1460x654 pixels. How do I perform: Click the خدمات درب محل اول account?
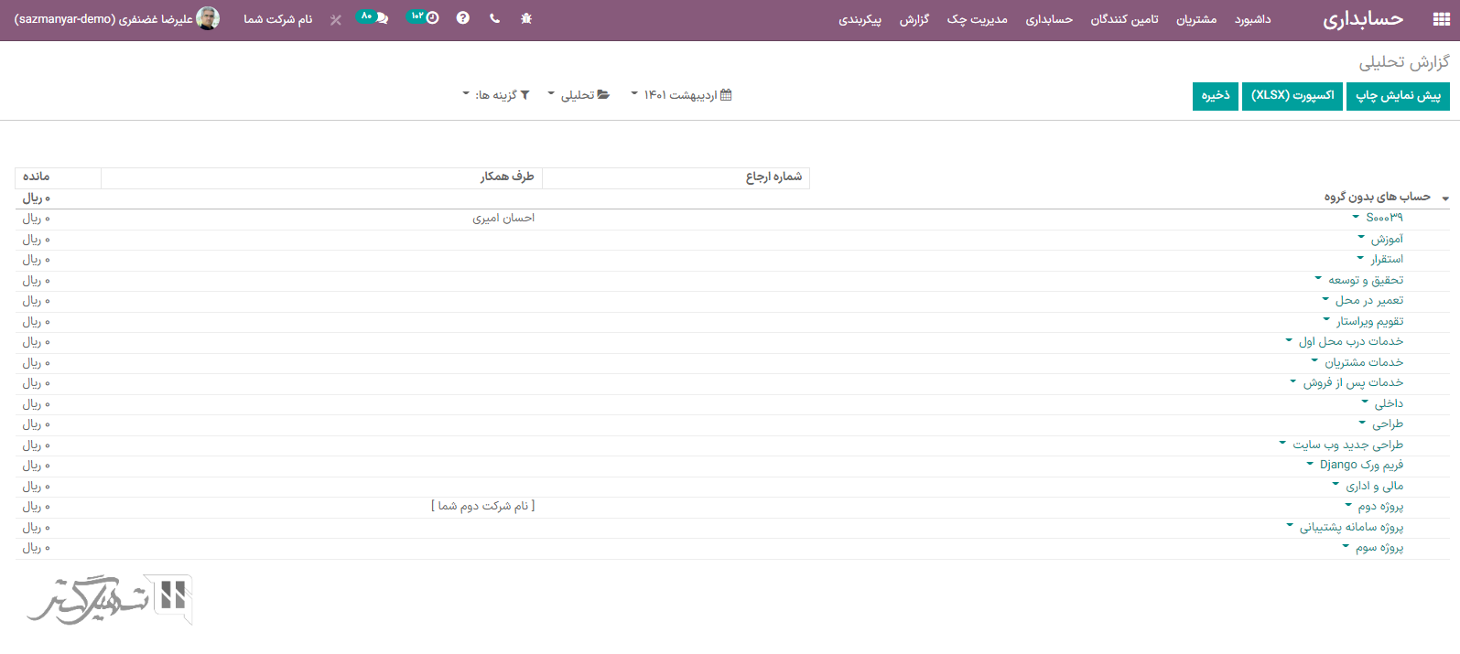coord(1350,341)
